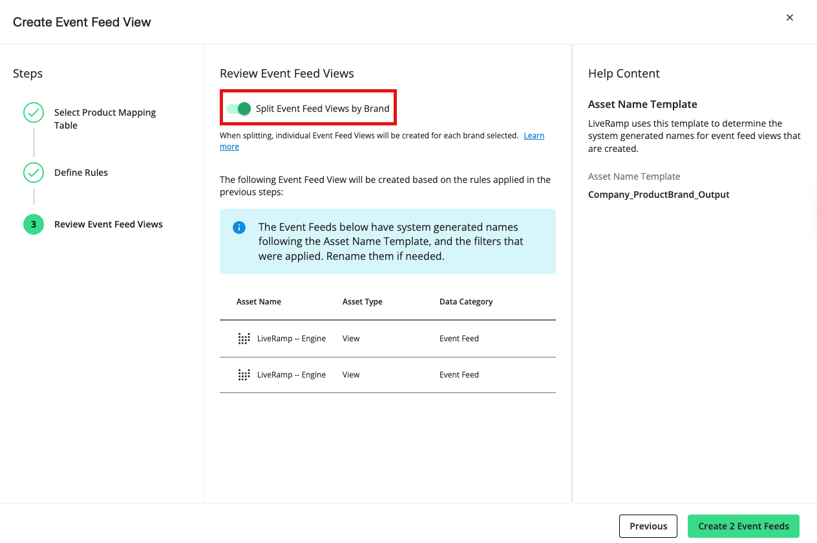Click the Create 2 Event Feeds button

(743, 526)
